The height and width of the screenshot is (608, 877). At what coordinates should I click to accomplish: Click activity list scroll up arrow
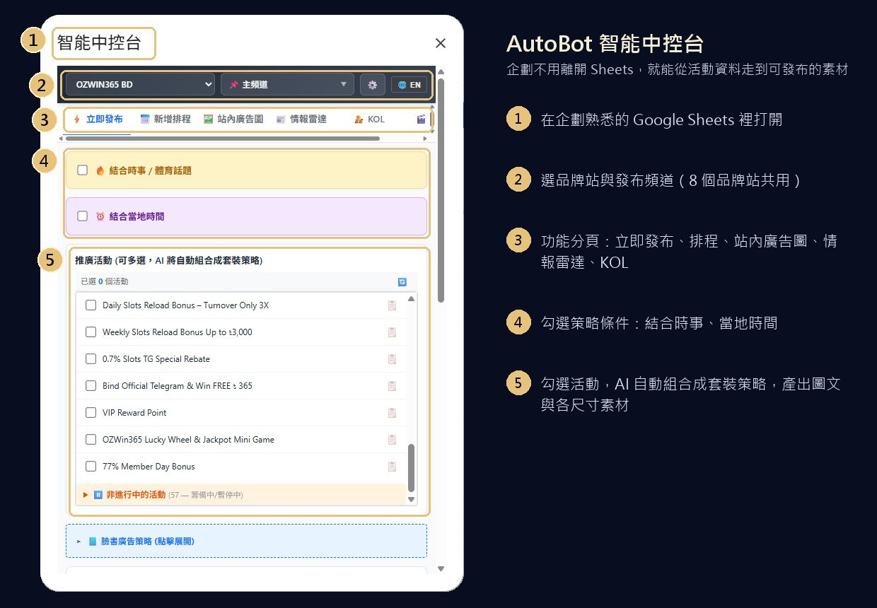412,298
